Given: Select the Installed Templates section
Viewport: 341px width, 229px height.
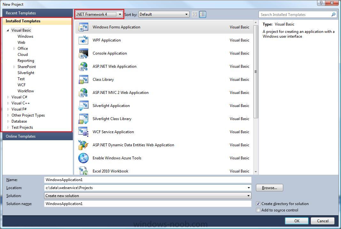Looking at the screenshot, I should pyautogui.click(x=37, y=21).
